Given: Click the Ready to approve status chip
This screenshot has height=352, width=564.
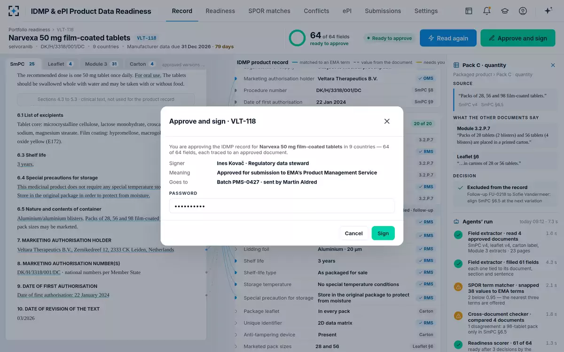Looking at the screenshot, I should tap(389, 38).
